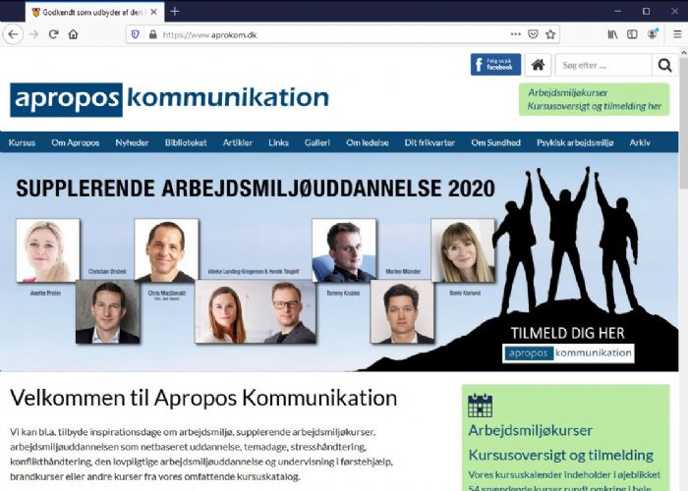Open the Kursus menu item
688x491 pixels.
click(22, 142)
